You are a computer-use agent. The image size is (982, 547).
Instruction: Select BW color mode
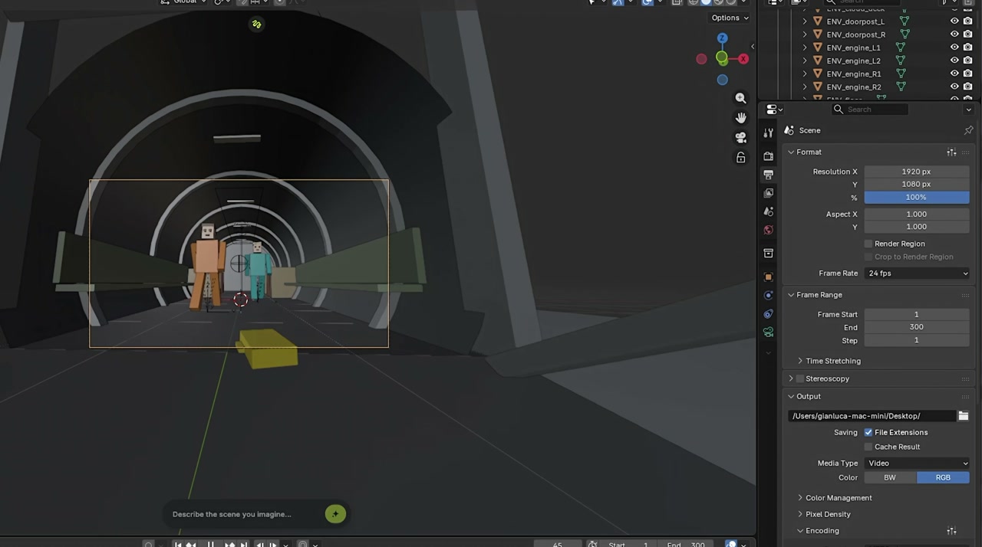coord(890,477)
